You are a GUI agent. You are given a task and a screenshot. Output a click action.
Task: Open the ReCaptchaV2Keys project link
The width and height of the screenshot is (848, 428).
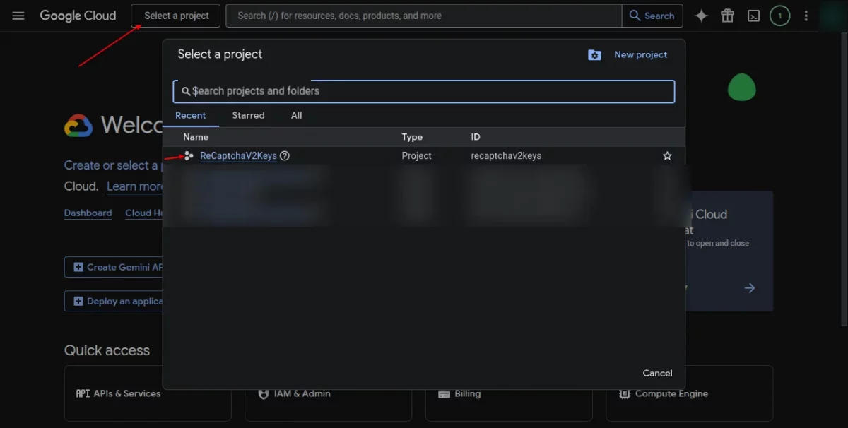click(x=238, y=155)
